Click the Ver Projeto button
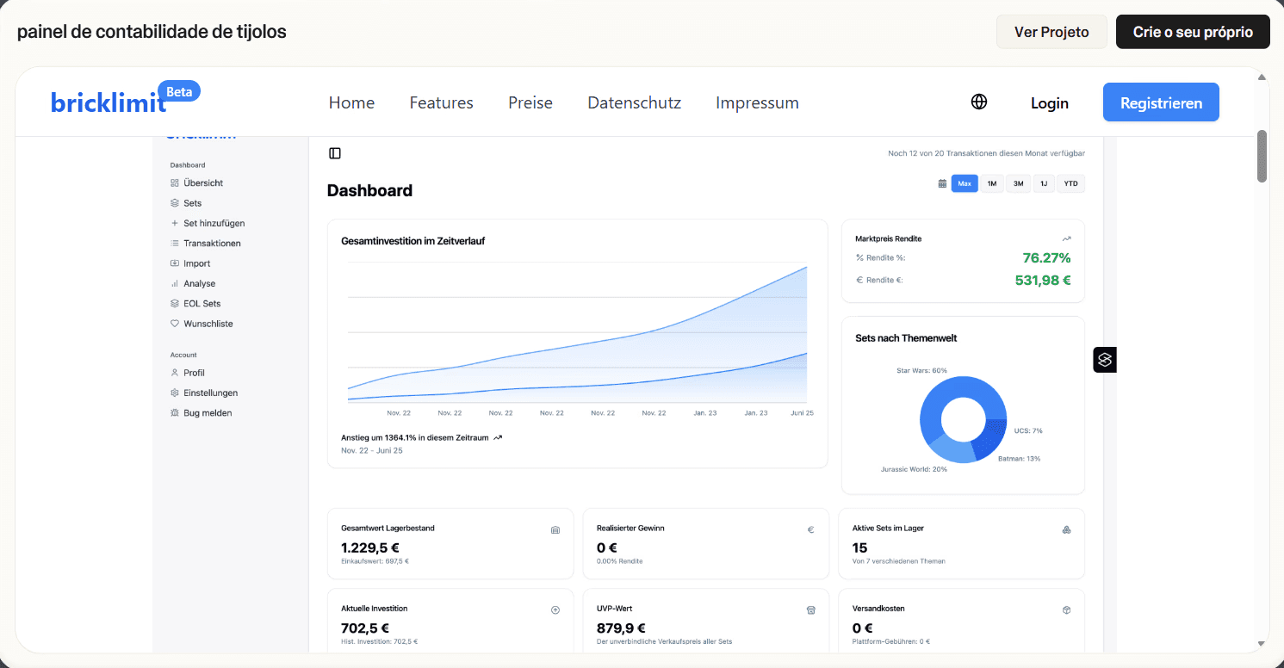Viewport: 1284px width, 668px height. tap(1051, 32)
